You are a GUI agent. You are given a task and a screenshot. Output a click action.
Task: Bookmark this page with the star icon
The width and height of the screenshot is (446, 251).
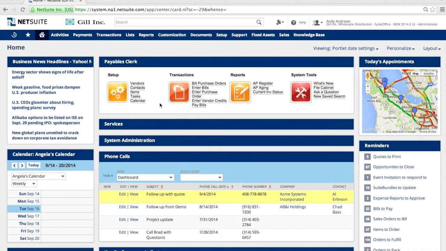(433, 9)
